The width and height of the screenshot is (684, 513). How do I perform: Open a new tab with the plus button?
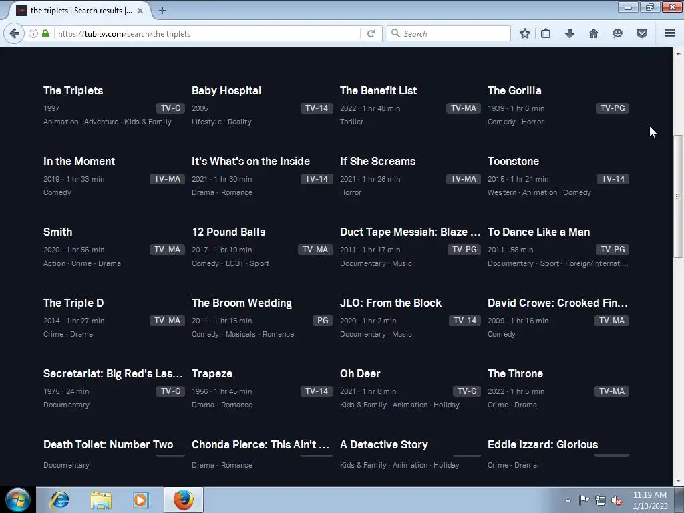pos(162,11)
